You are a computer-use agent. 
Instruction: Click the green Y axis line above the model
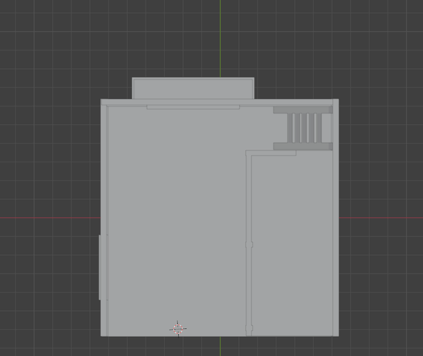click(x=220, y=39)
